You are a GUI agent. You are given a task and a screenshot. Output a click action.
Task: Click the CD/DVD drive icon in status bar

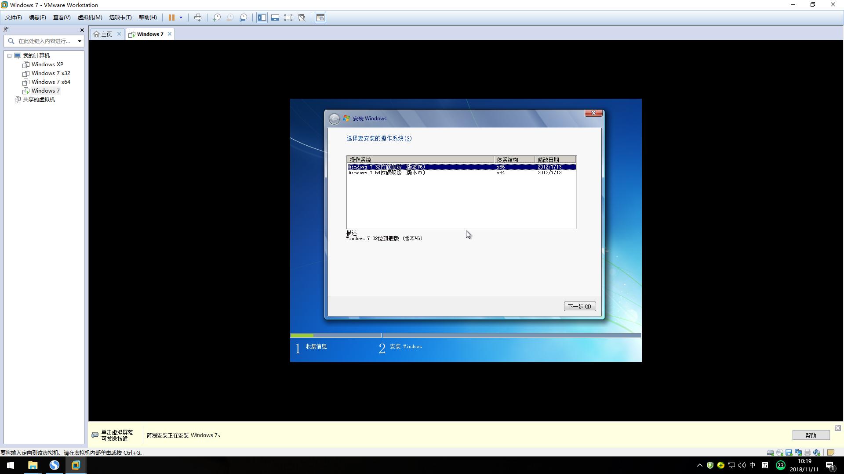(779, 452)
